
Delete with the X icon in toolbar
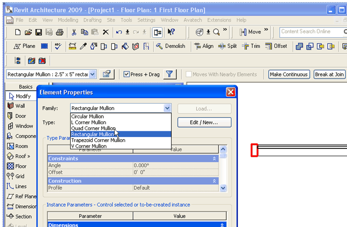click(x=106, y=32)
